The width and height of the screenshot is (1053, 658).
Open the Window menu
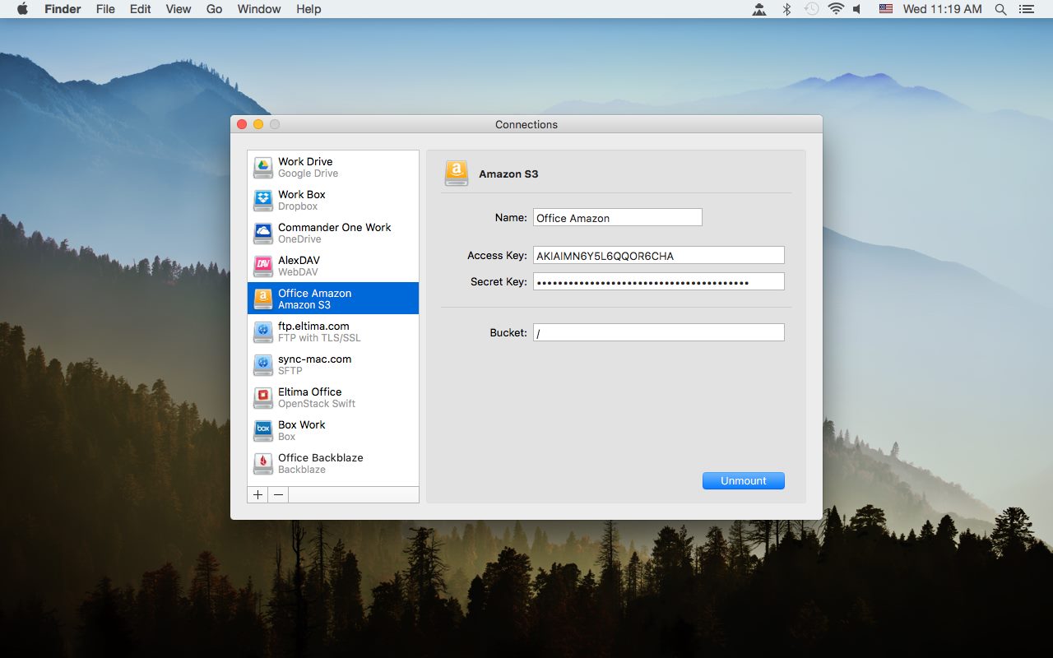(x=259, y=9)
